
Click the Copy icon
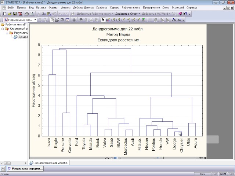click(44, 14)
